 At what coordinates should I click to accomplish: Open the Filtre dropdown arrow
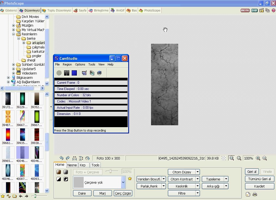tap(198, 193)
